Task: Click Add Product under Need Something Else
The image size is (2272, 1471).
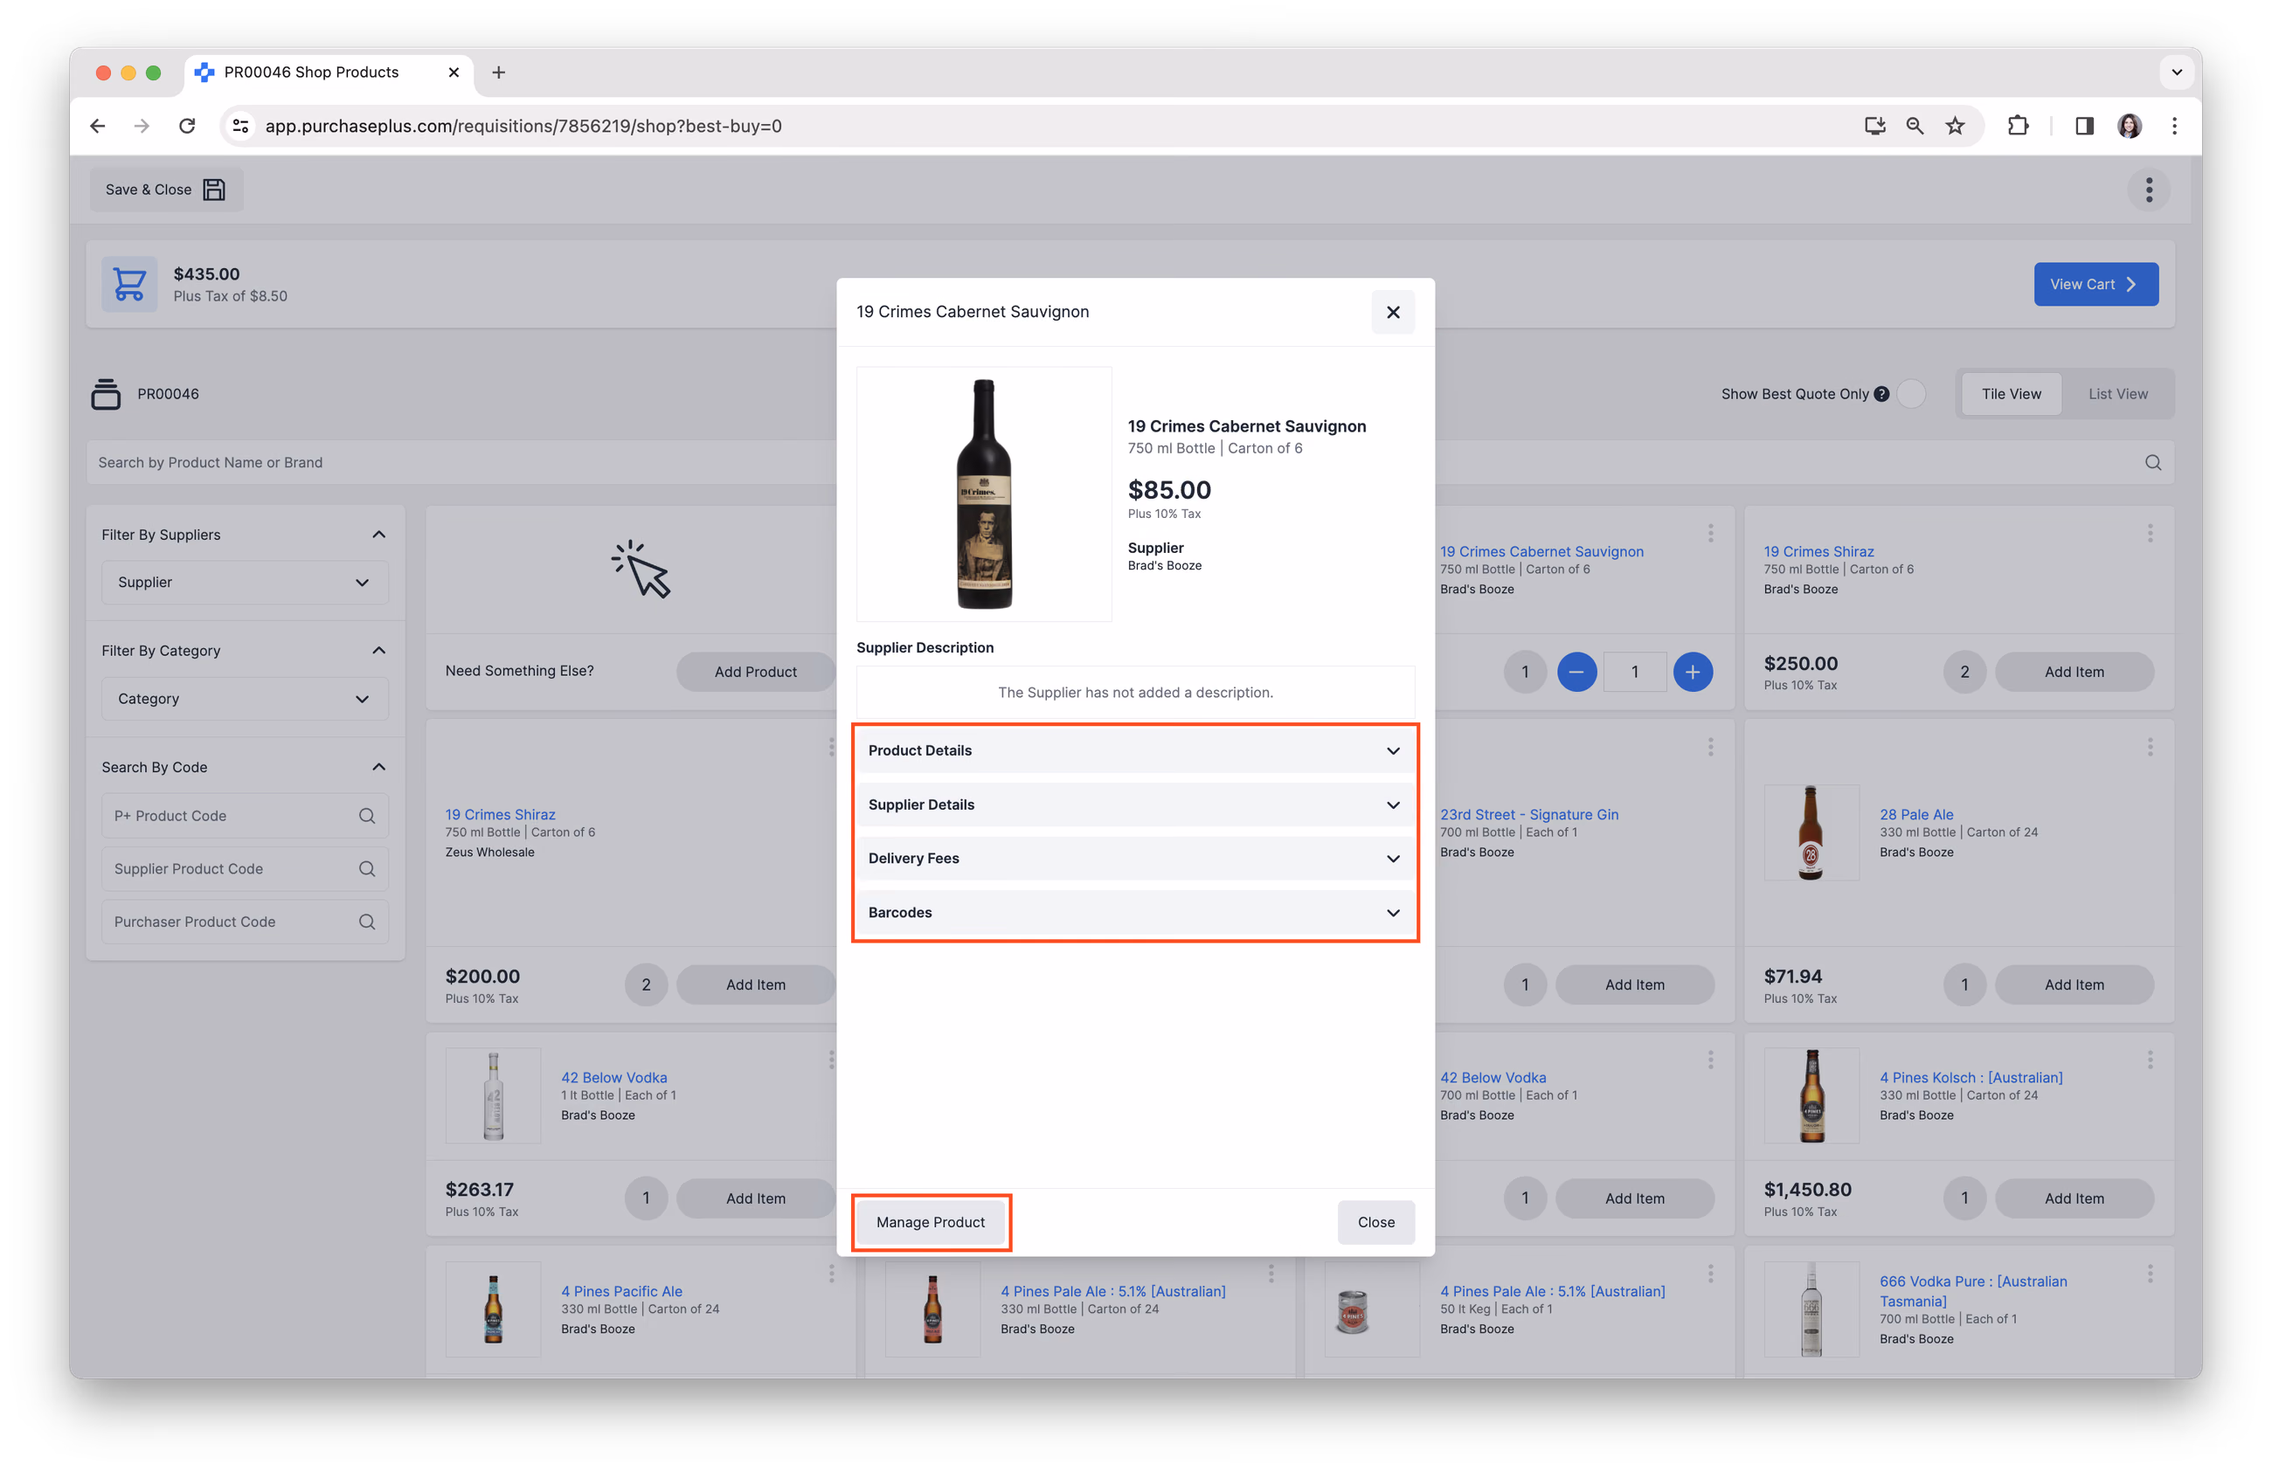Action: [755, 672]
